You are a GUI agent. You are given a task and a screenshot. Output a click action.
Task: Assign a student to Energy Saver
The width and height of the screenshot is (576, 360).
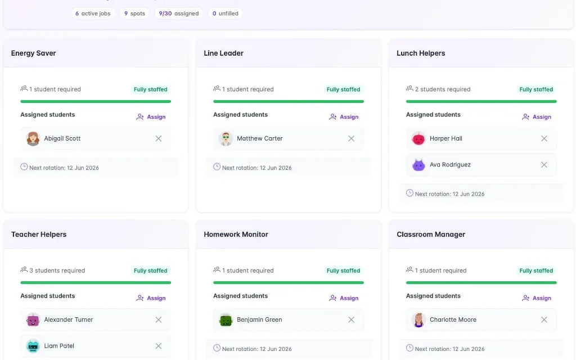[x=151, y=117]
